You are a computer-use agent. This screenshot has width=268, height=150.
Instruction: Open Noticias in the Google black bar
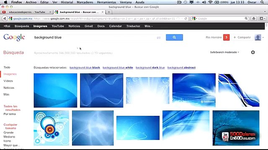pos(74,26)
